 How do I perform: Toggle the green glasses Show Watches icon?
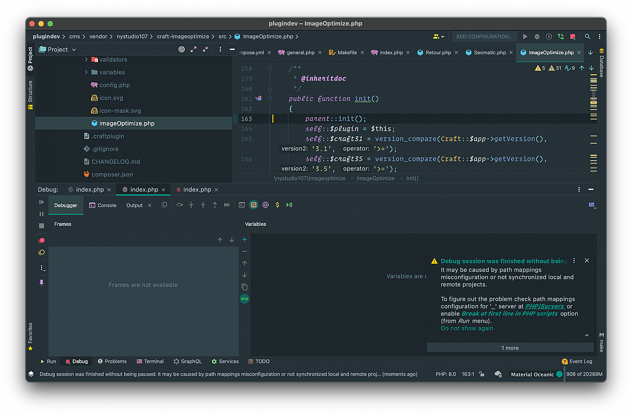244,299
